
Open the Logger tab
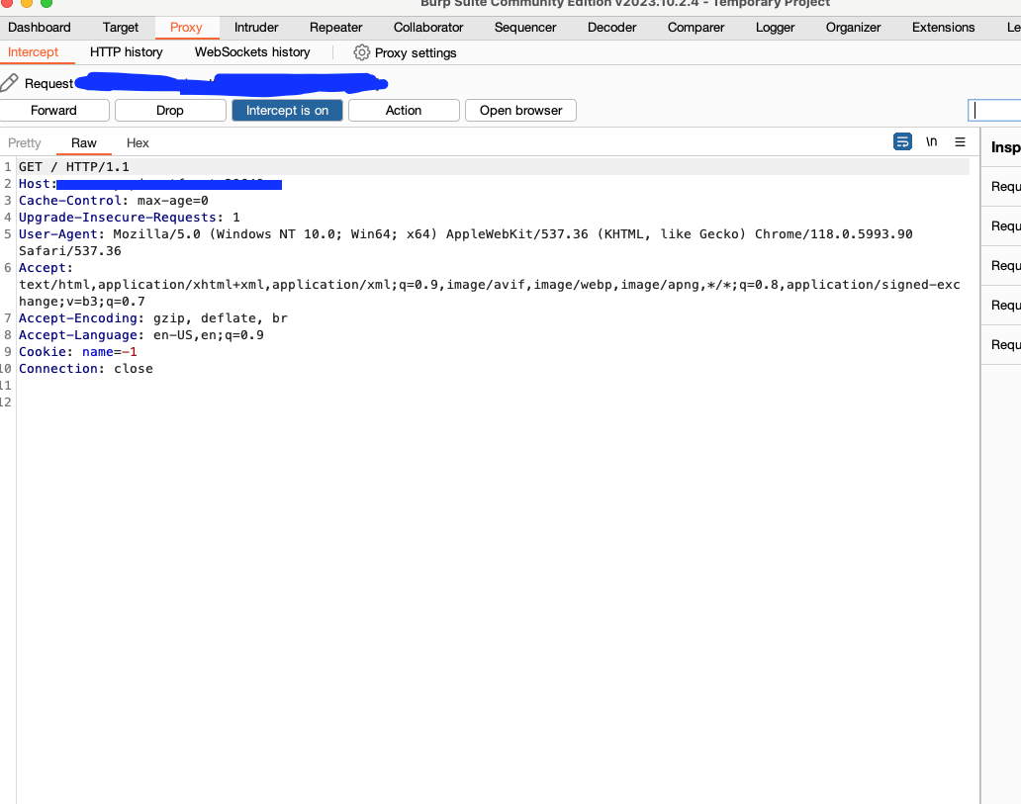pos(775,28)
